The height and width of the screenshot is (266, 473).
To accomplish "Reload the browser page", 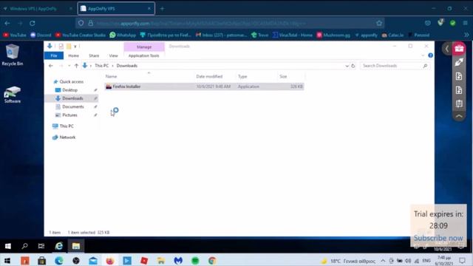I will click(x=33, y=23).
